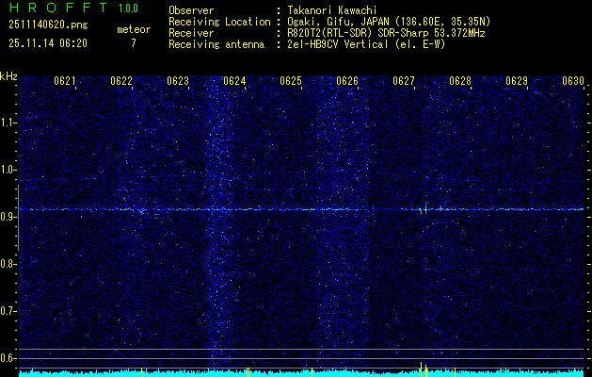Click the gray vertical range bar beside 0.9
Viewport: 592px width, 377px height.
pyautogui.click(x=18, y=218)
